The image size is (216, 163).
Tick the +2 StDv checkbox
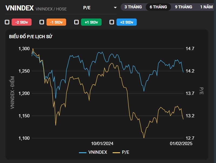(112, 22)
